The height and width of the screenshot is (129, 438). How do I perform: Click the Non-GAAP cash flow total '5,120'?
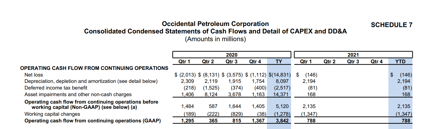pyautogui.click(x=282, y=106)
